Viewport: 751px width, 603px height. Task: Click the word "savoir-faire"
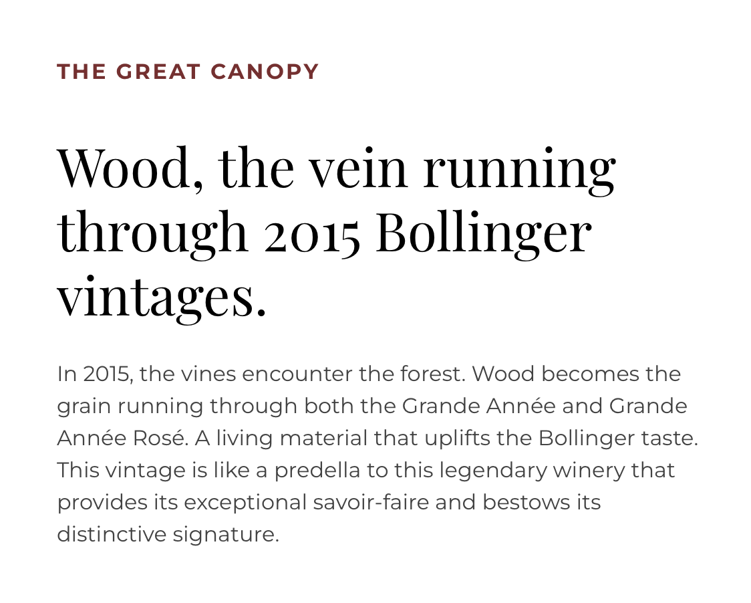pos(371,502)
